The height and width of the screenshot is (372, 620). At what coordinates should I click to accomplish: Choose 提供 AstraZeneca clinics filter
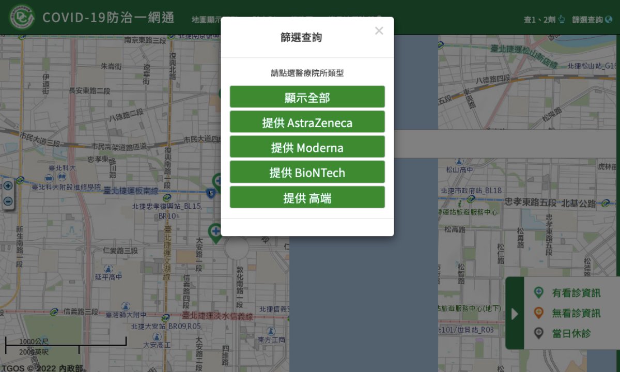[x=307, y=122]
